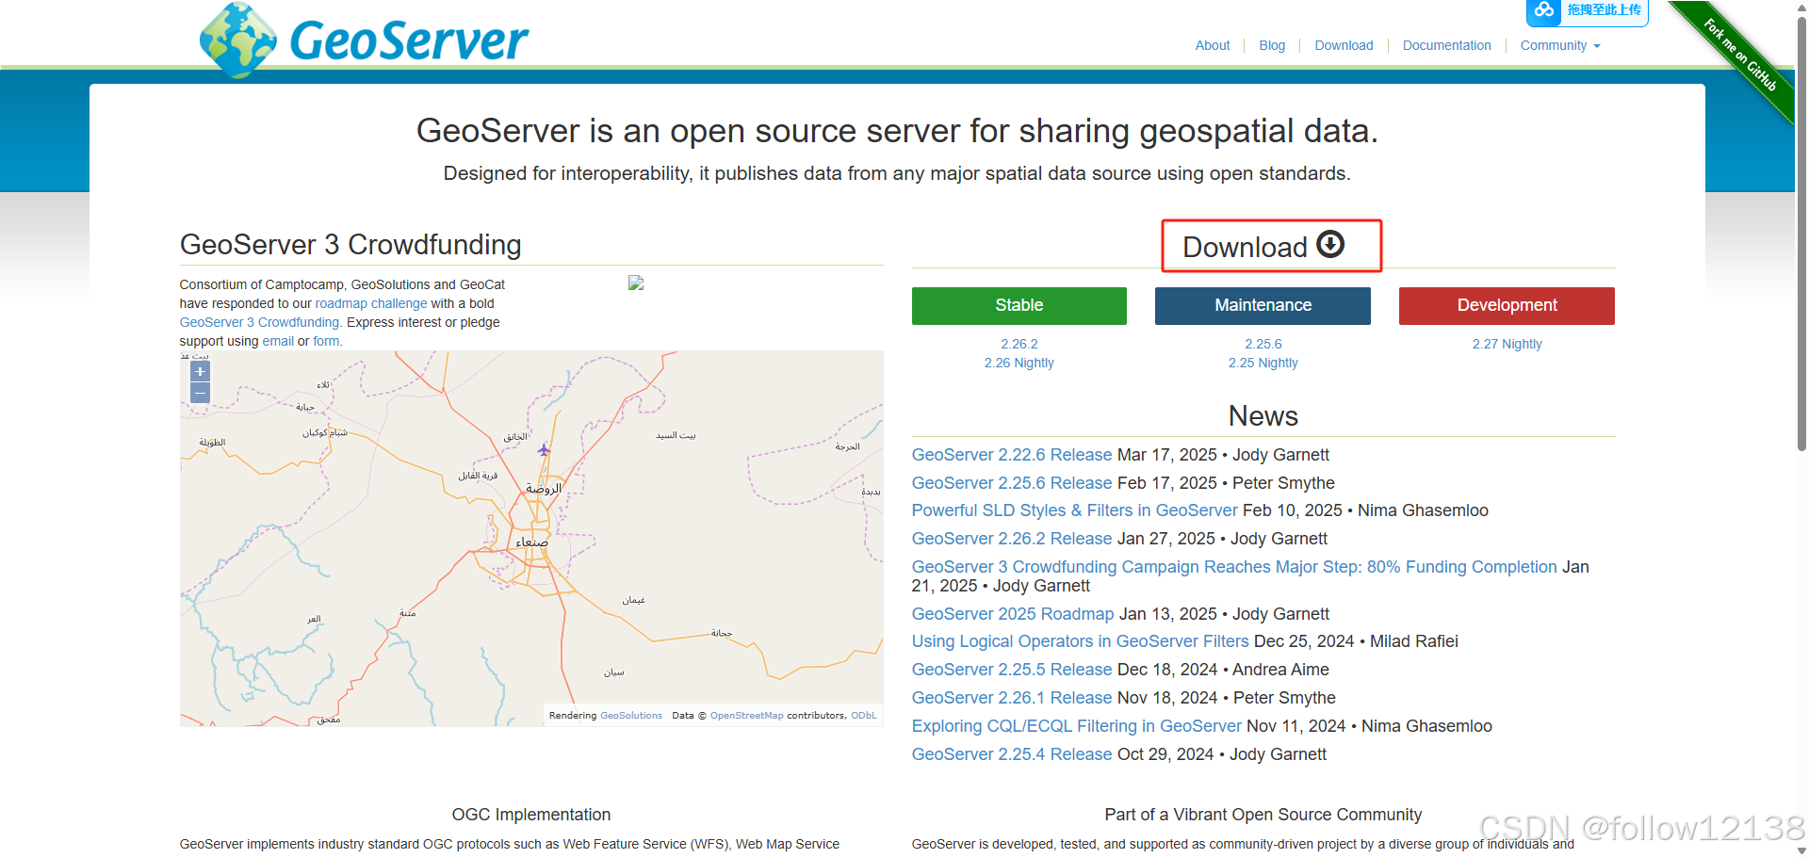This screenshot has height=858, width=1809.
Task: Open the About menu item
Action: [1213, 45]
